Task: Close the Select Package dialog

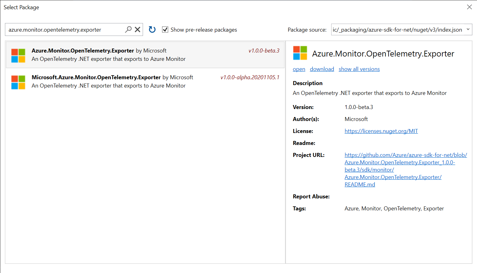Action: [469, 7]
